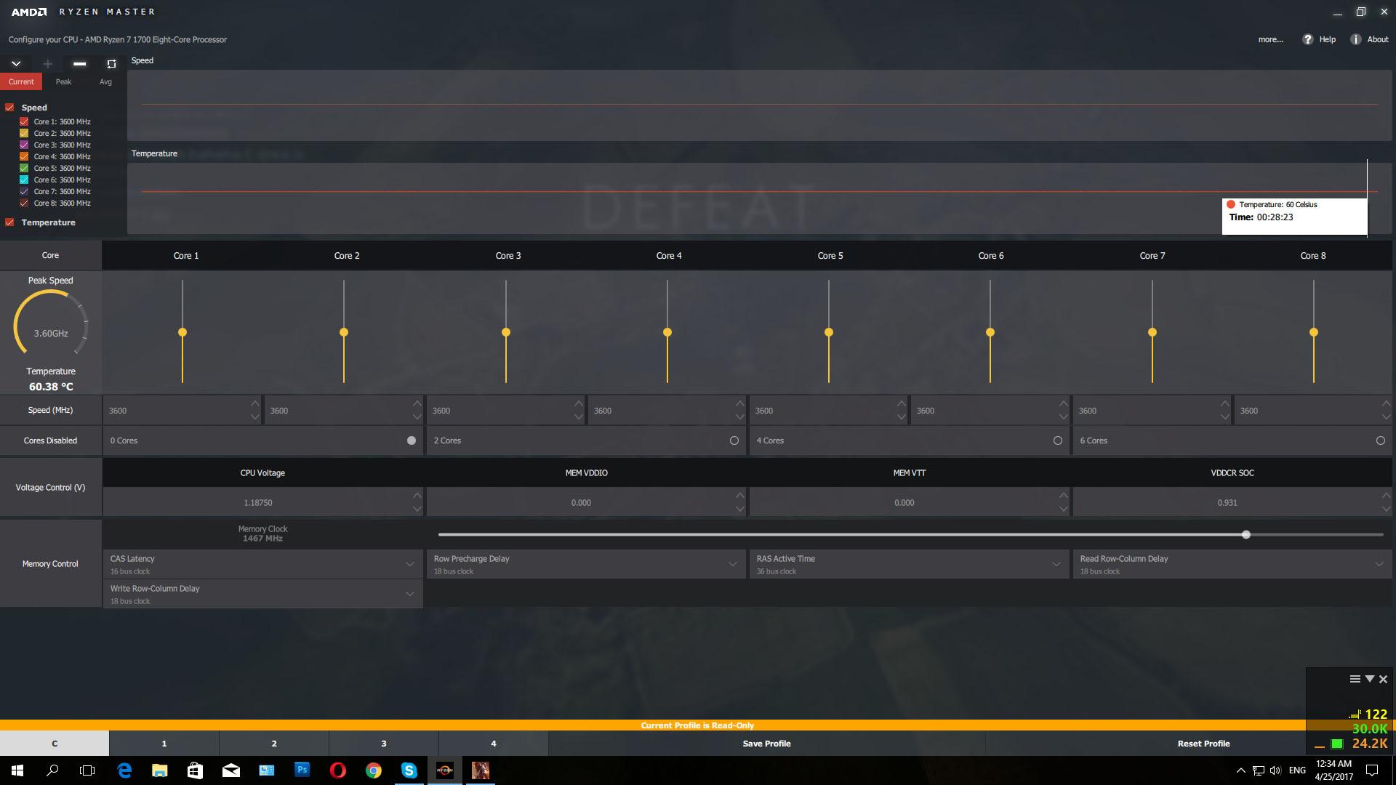Click the clock showing 12:34 AM
The height and width of the screenshot is (785, 1396).
tap(1333, 764)
